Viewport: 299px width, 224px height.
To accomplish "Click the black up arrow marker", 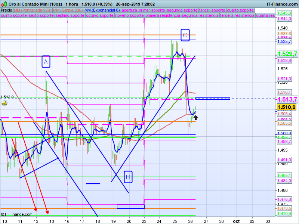I will pyautogui.click(x=195, y=118).
